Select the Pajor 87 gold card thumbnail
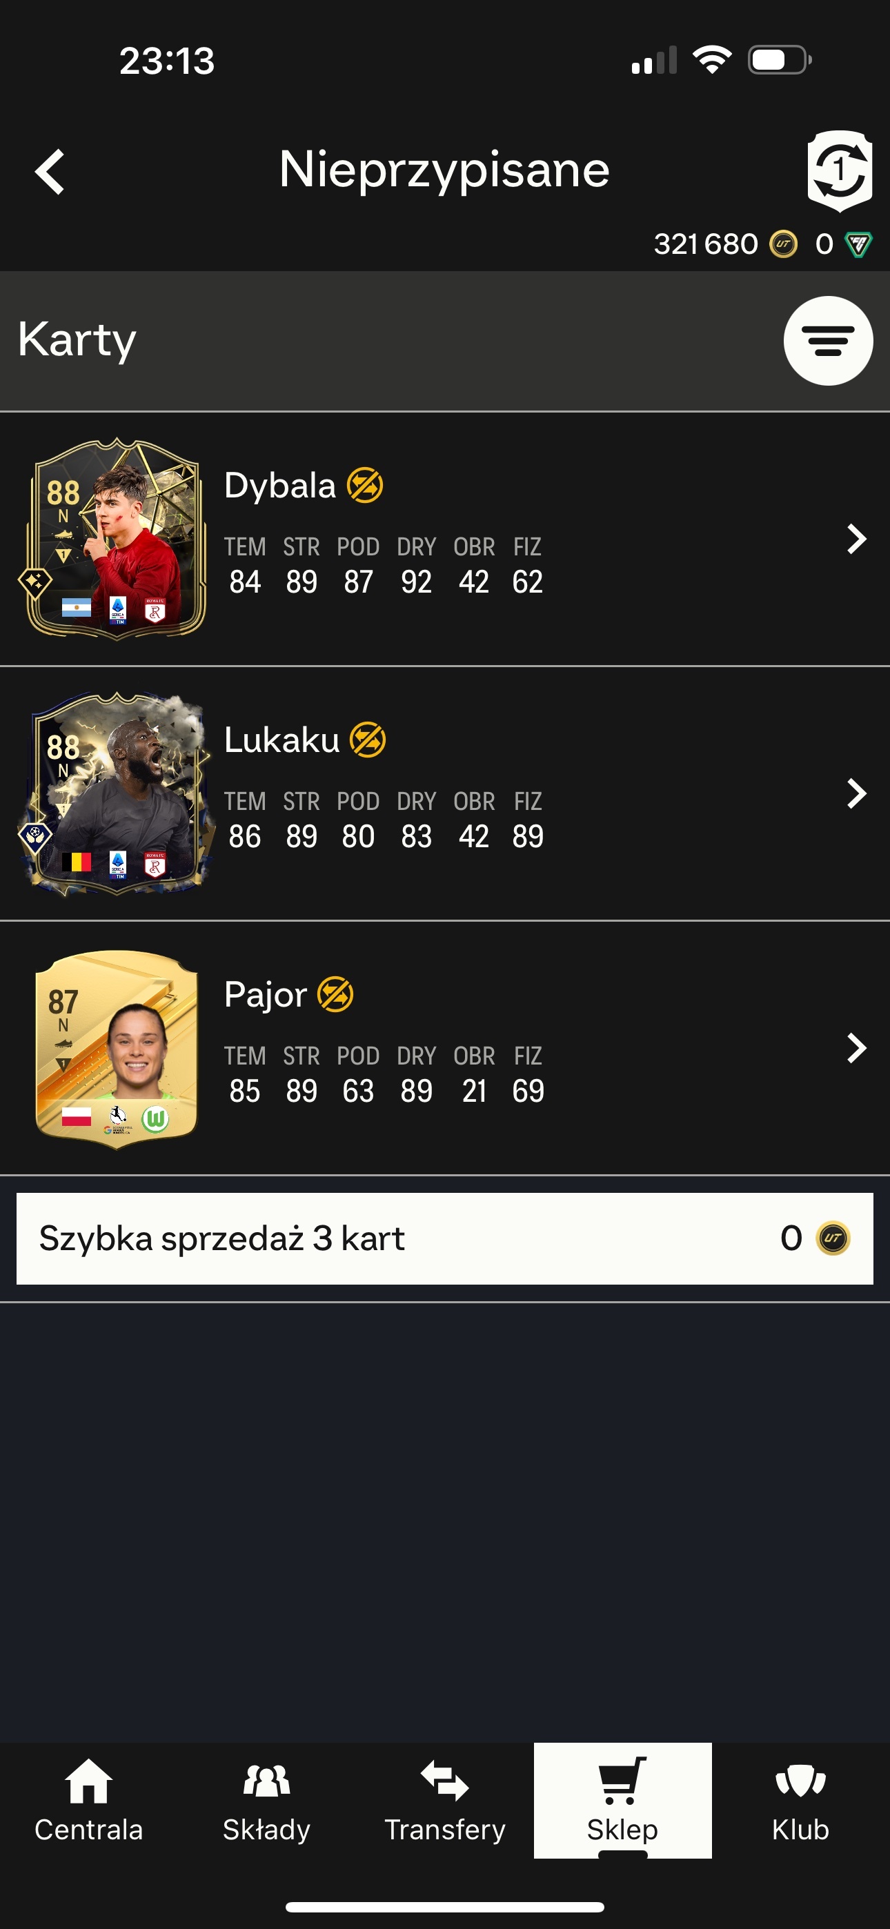Image resolution: width=890 pixels, height=1929 pixels. (x=116, y=1049)
